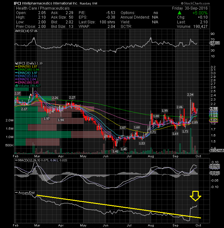Click the pink EMA(100) 1.85 legend swatch

[16, 83]
